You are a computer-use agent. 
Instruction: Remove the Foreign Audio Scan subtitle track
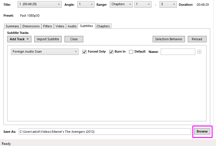click(x=199, y=52)
